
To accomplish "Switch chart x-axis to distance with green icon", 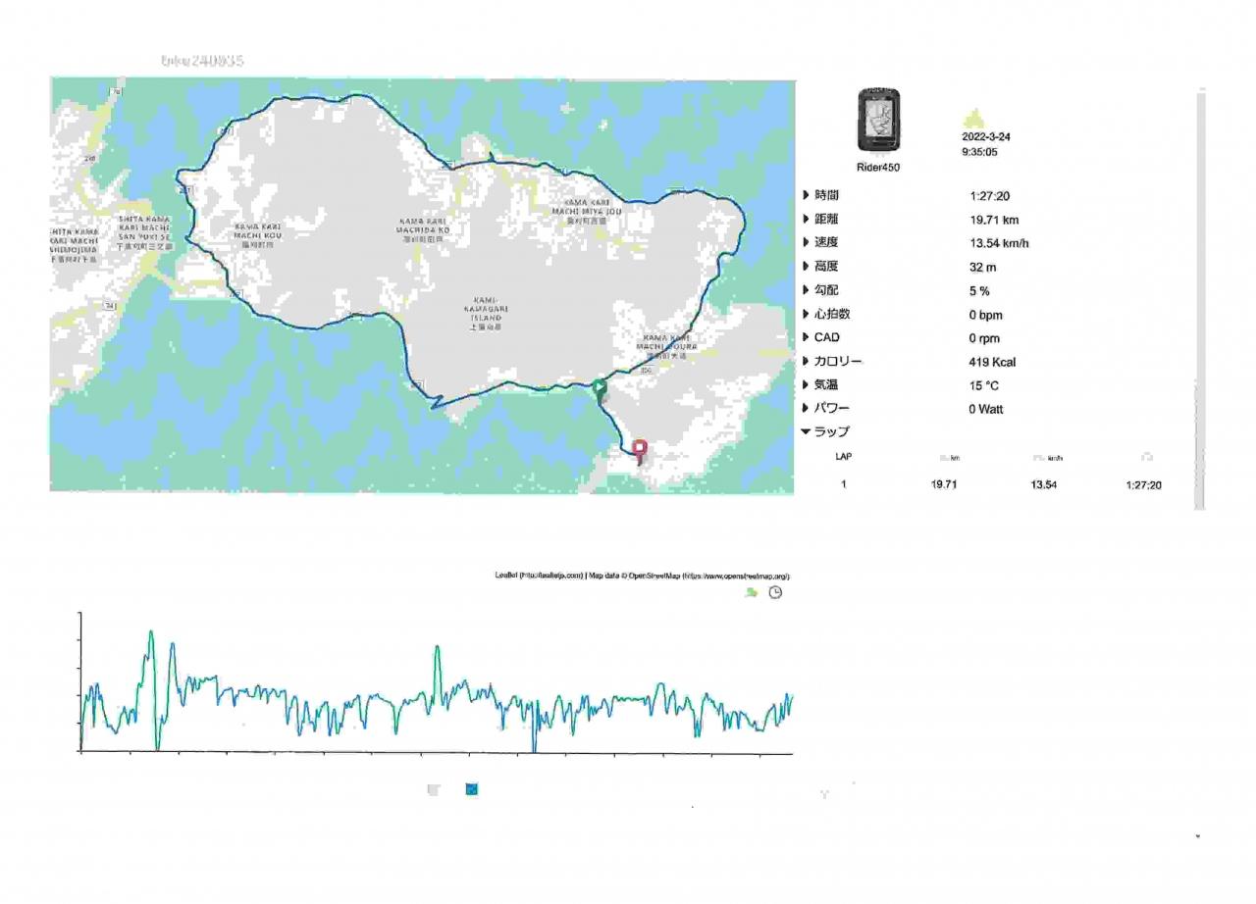I will (751, 593).
